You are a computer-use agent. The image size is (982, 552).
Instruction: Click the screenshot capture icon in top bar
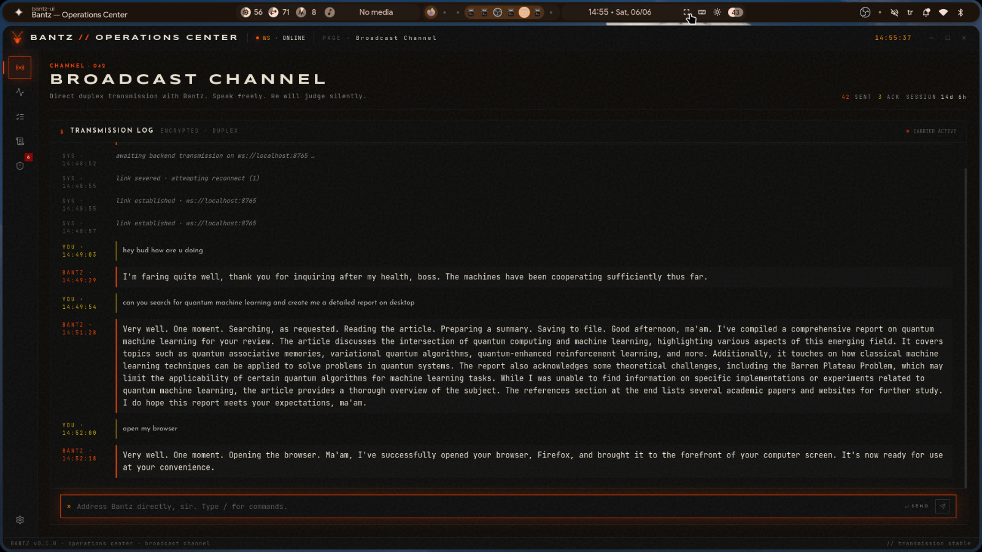point(687,12)
